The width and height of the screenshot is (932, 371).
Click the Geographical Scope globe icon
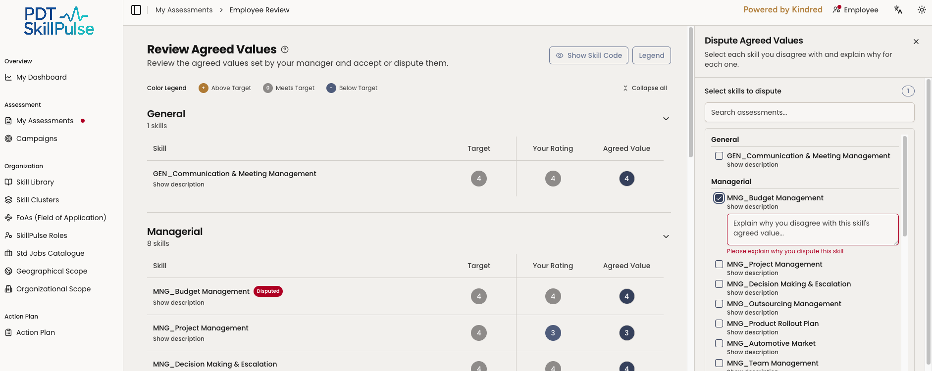pyautogui.click(x=8, y=271)
